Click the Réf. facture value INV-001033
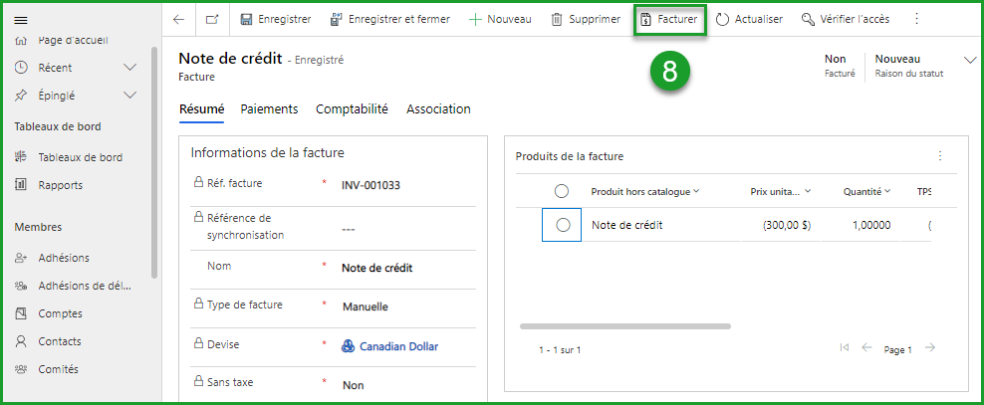 point(370,185)
